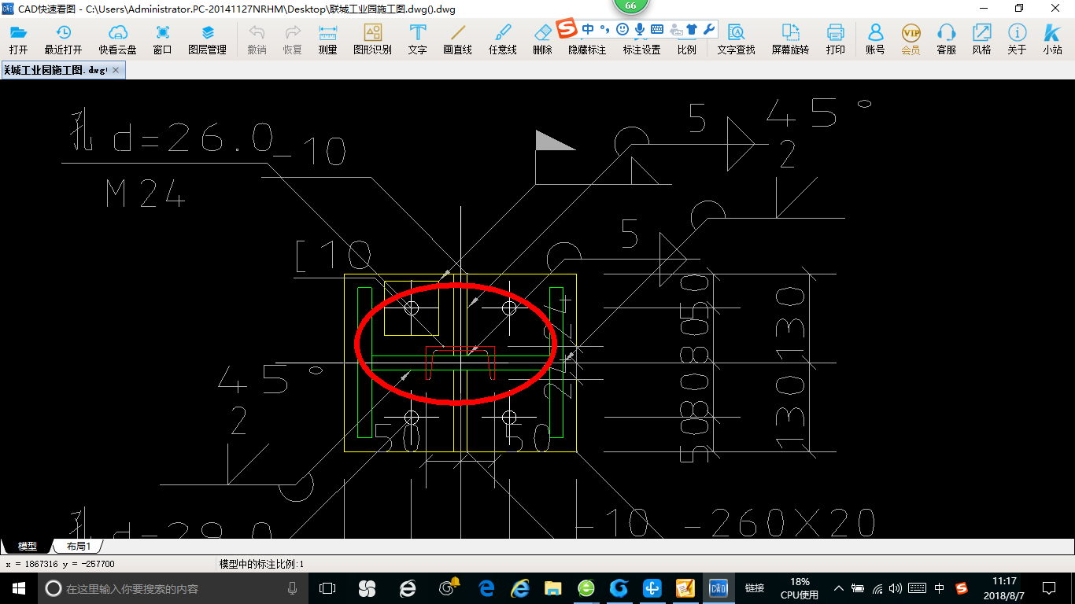Screen dimensions: 1075x604
Task: Open 图层管理 layer manager
Action: coord(207,39)
